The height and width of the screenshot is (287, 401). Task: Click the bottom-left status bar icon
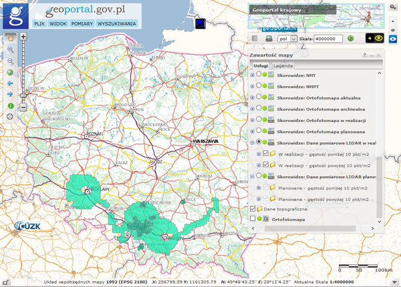(x=5, y=282)
